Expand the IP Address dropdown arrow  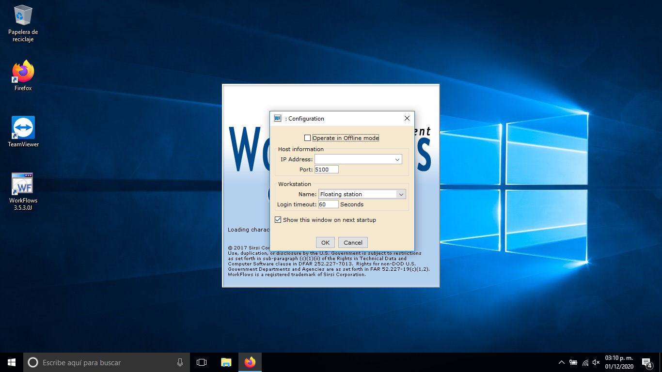[397, 159]
